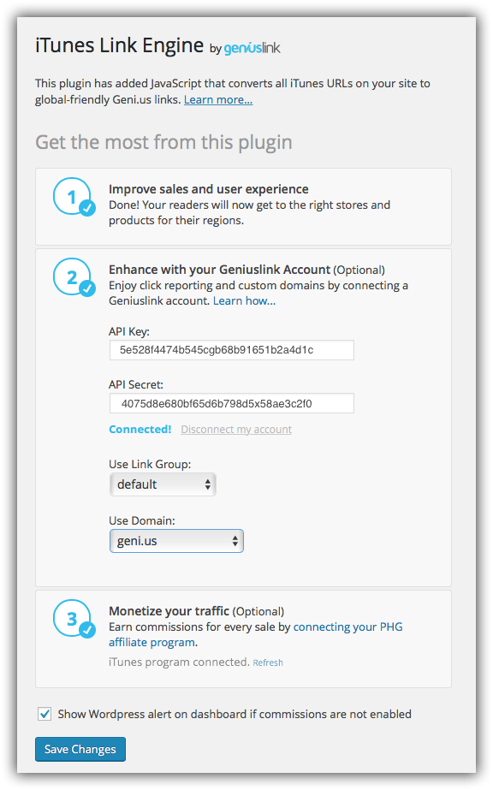This screenshot has height=790, width=493.
Task: Open the Learn how... link
Action: tap(244, 300)
